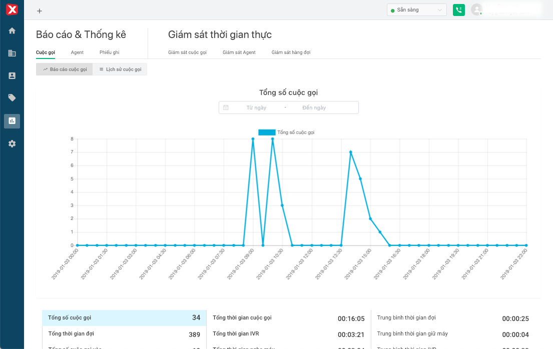Click the 2019-01-03 15:00 axis label
The height and width of the screenshot is (349, 553).
point(358,264)
